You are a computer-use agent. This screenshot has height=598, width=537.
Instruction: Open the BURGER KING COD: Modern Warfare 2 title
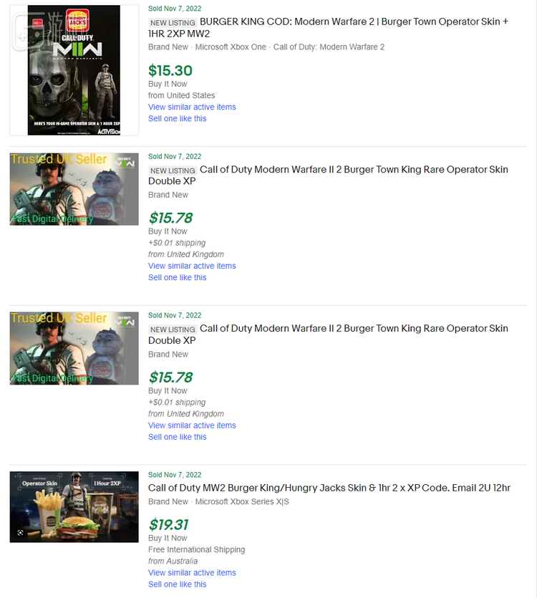[328, 27]
